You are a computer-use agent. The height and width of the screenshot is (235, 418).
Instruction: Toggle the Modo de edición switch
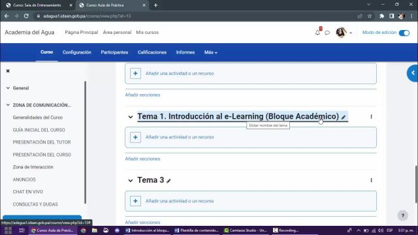[x=404, y=33]
